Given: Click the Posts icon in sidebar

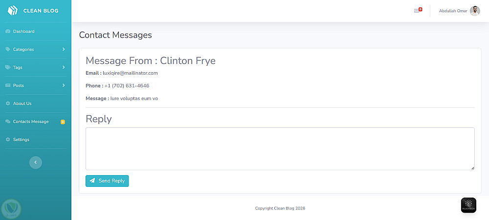Looking at the screenshot, I should pyautogui.click(x=8, y=85).
